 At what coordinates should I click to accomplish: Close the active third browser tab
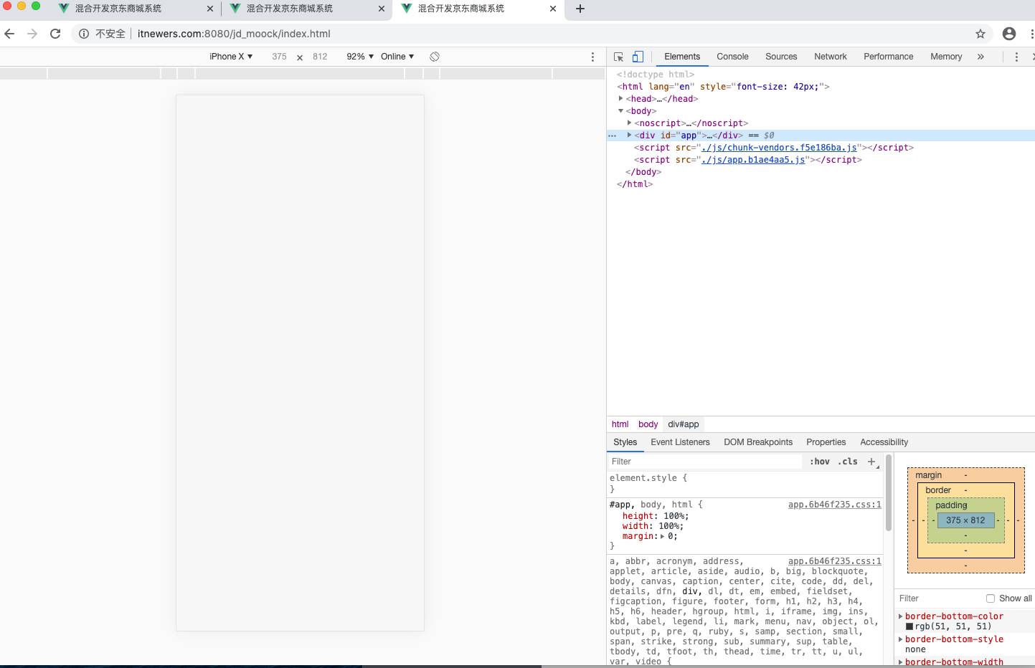point(553,9)
